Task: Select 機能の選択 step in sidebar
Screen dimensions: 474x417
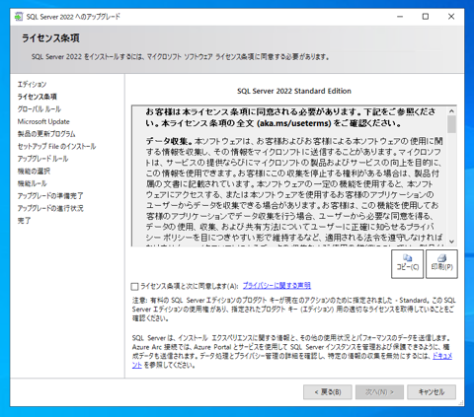Action: tap(34, 172)
